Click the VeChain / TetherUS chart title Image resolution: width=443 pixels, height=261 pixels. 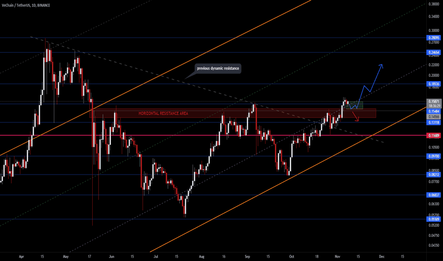[26, 5]
